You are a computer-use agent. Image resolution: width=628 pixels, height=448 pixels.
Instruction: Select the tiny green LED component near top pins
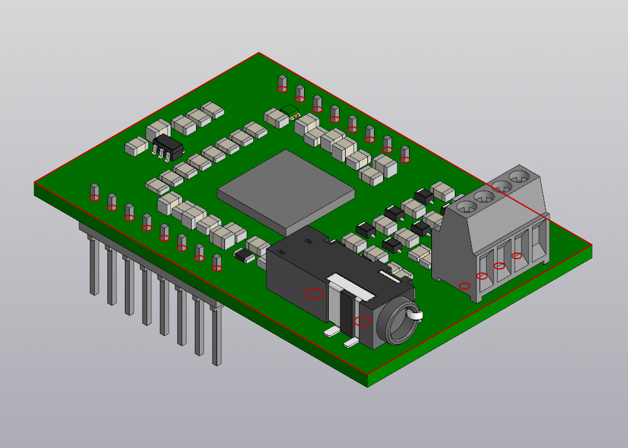click(290, 112)
